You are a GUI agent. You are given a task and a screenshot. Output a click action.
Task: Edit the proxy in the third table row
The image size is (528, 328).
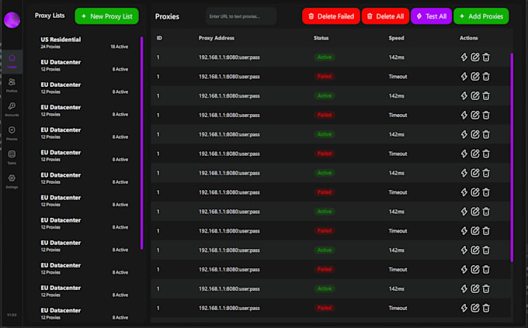tap(475, 96)
